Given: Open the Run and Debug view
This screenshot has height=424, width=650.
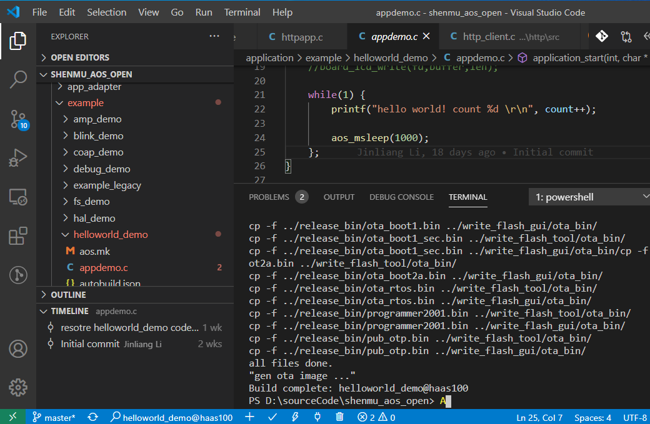Looking at the screenshot, I should [x=18, y=158].
